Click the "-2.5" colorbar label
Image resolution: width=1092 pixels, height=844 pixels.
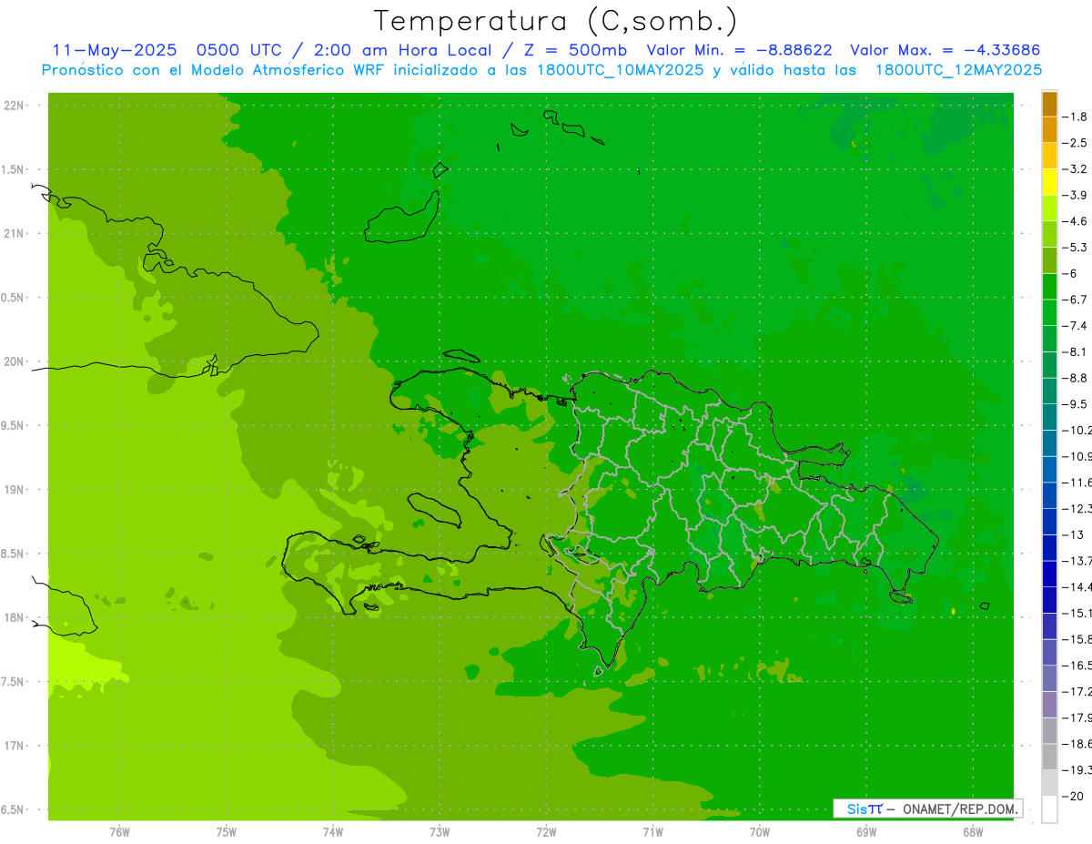coord(1076,143)
